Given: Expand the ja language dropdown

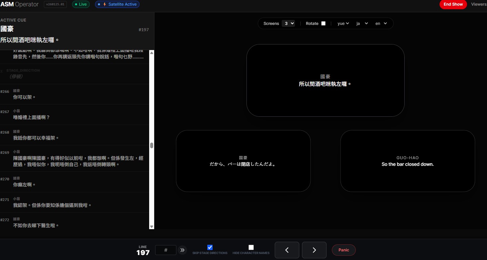Looking at the screenshot, I should click(362, 24).
